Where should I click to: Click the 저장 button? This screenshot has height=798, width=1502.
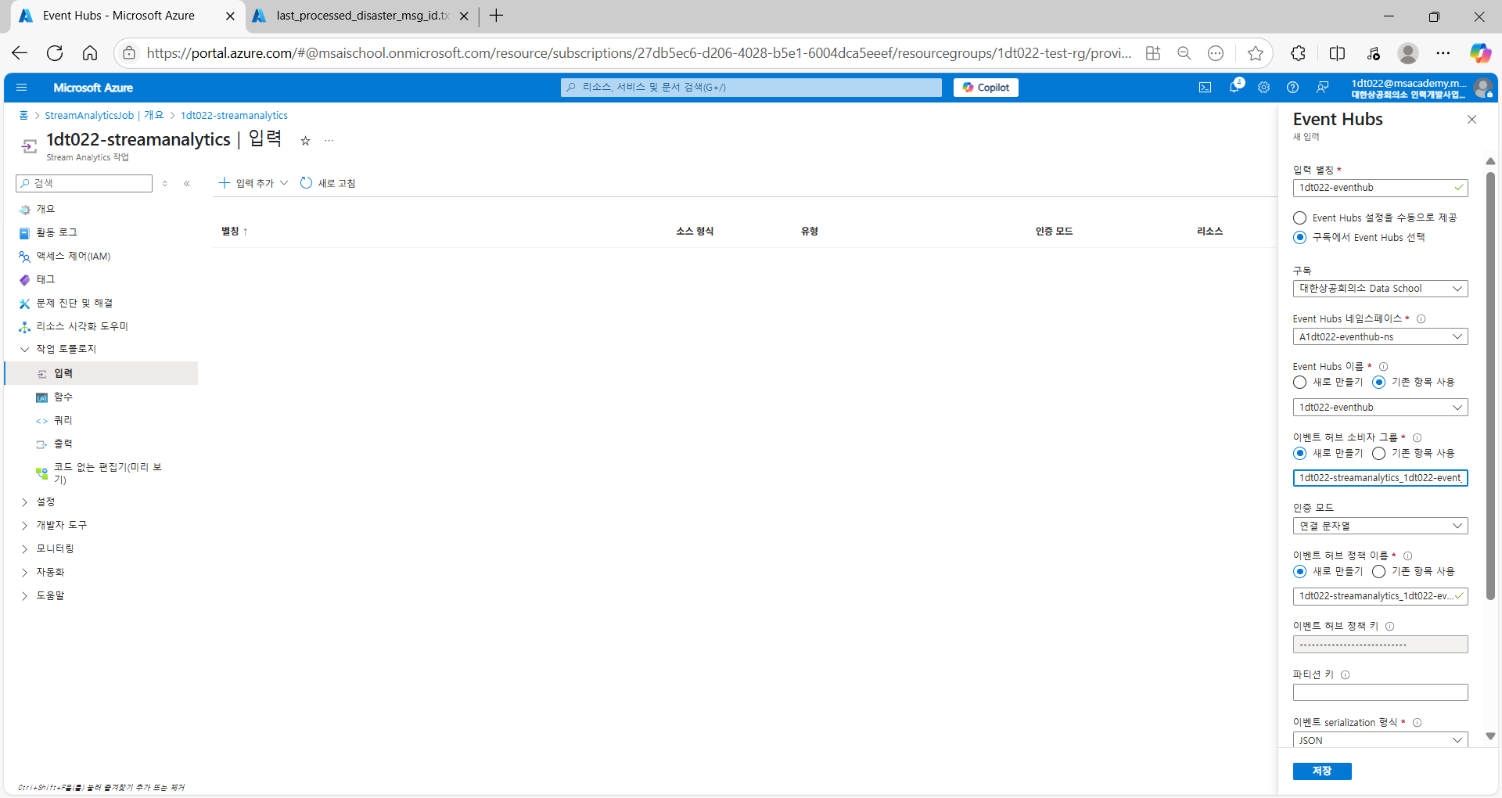point(1322,771)
